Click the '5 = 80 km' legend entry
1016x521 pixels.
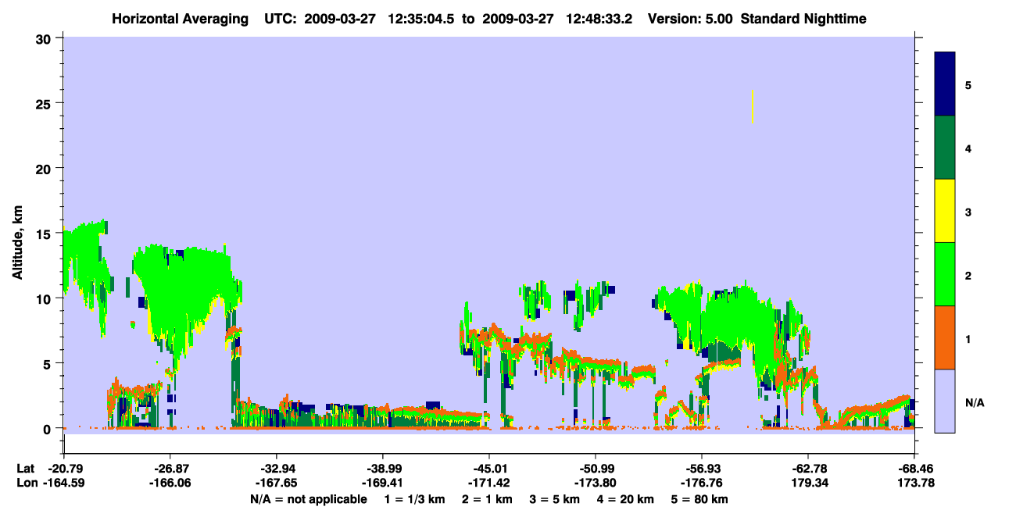tap(701, 499)
